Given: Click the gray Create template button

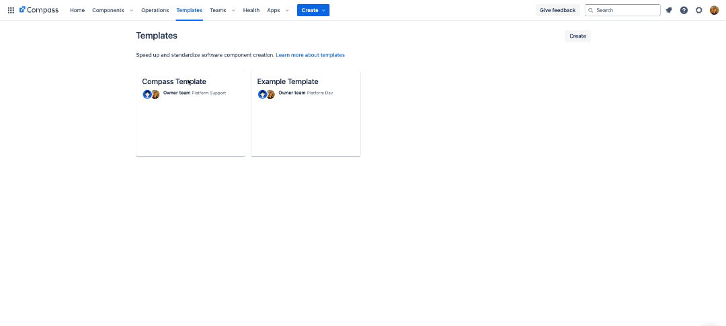Looking at the screenshot, I should 577,36.
